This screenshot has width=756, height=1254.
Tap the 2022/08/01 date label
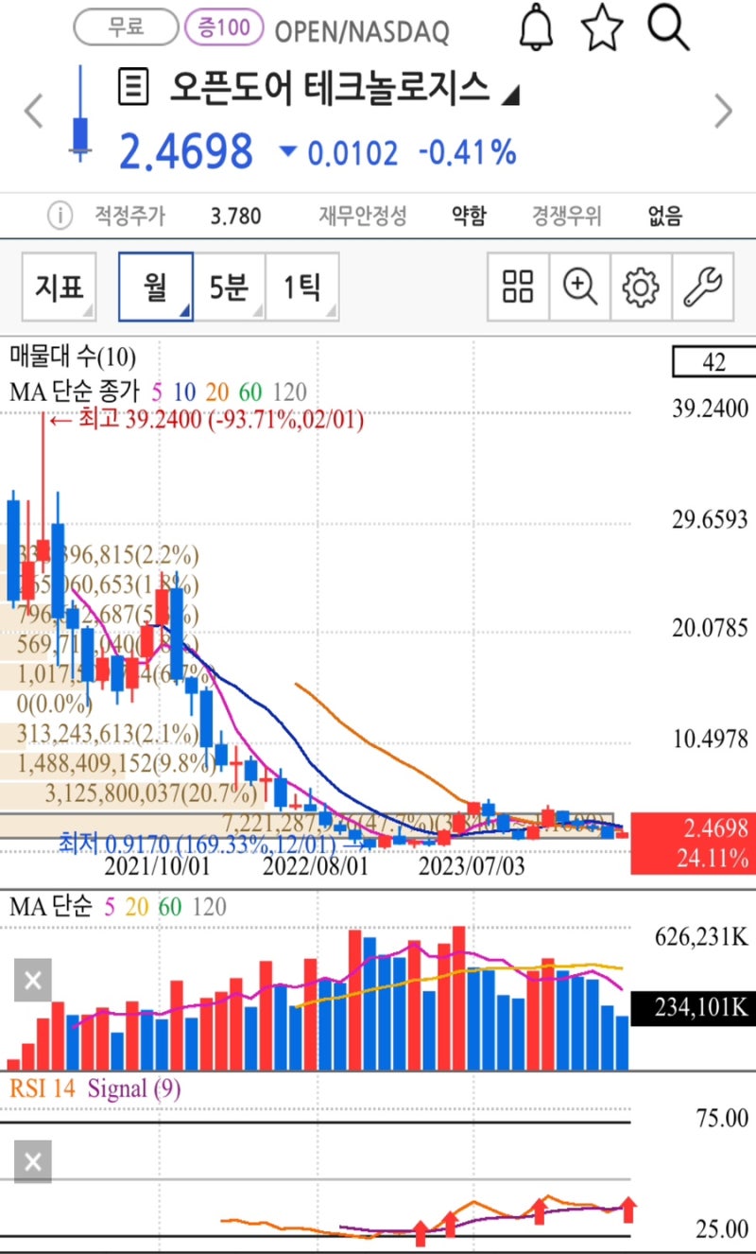pyautogui.click(x=315, y=865)
